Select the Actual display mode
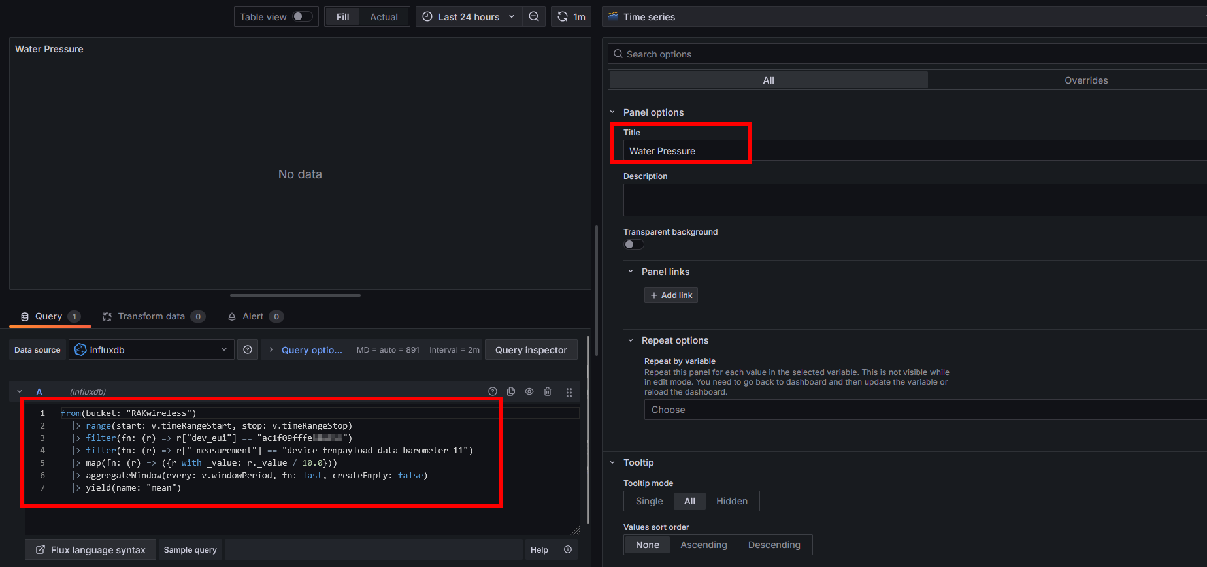This screenshot has height=567, width=1207. coord(384,17)
